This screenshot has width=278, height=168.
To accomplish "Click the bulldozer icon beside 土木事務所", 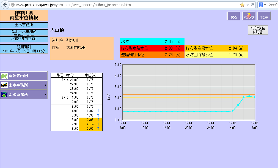I will click(x=4, y=85).
